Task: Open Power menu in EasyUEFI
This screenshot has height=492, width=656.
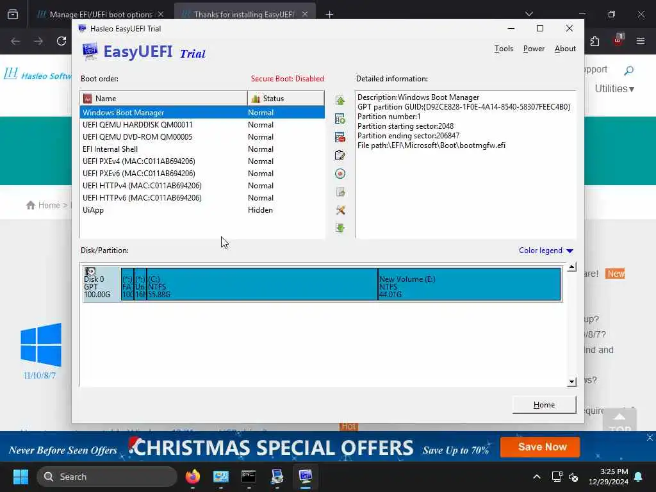Action: [534, 49]
